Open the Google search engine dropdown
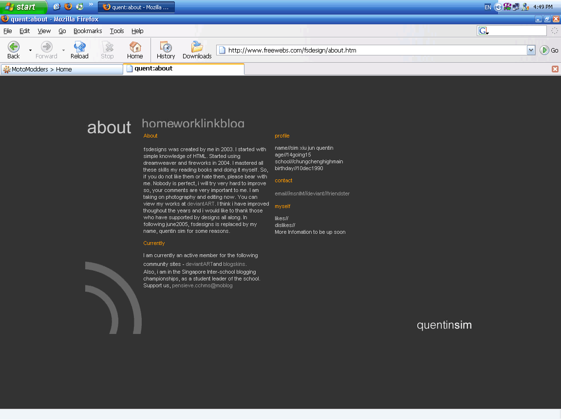The width and height of the screenshot is (561, 420). coord(484,31)
